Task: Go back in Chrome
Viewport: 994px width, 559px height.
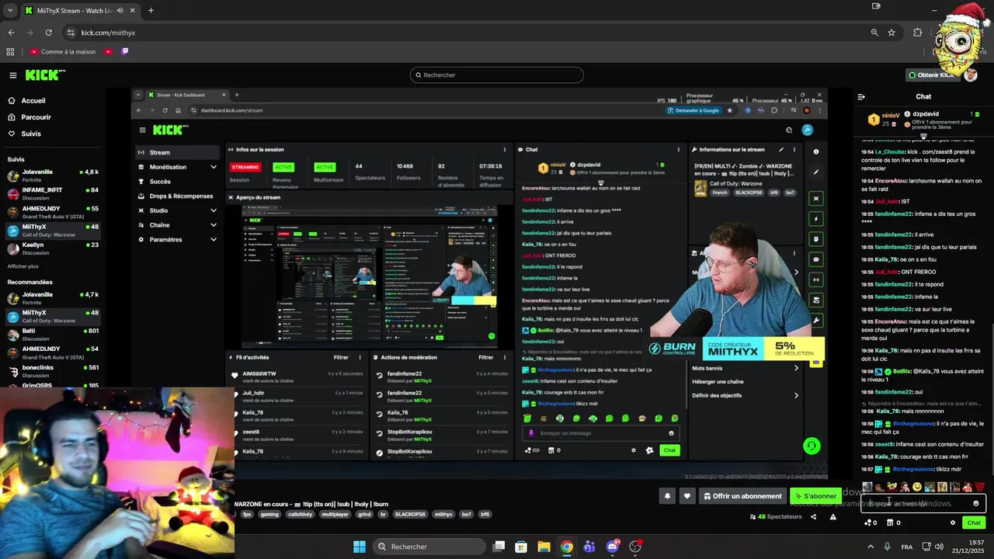Action: 11,33
